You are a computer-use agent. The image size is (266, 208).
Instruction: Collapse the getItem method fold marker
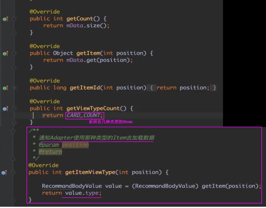pyautogui.click(x=14, y=53)
